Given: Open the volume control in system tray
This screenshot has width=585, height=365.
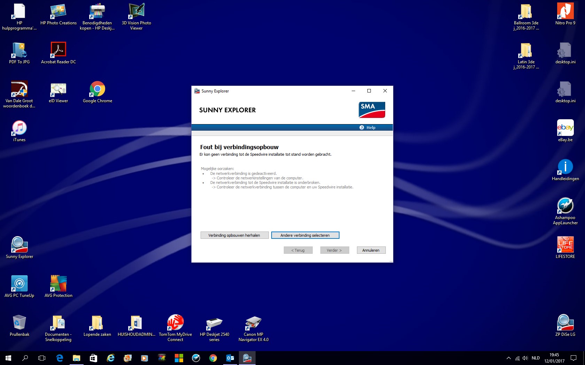Looking at the screenshot, I should (x=525, y=358).
